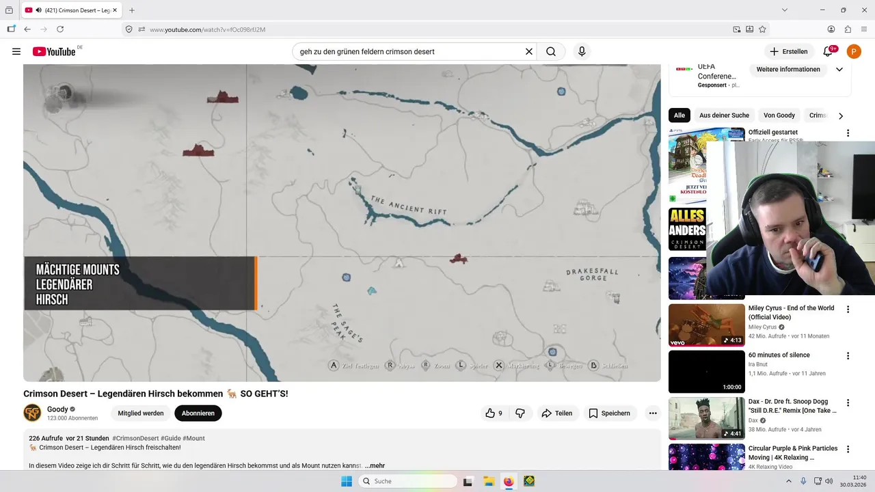Go back with browser back arrow
Viewport: 875px width, 492px height.
[x=27, y=29]
